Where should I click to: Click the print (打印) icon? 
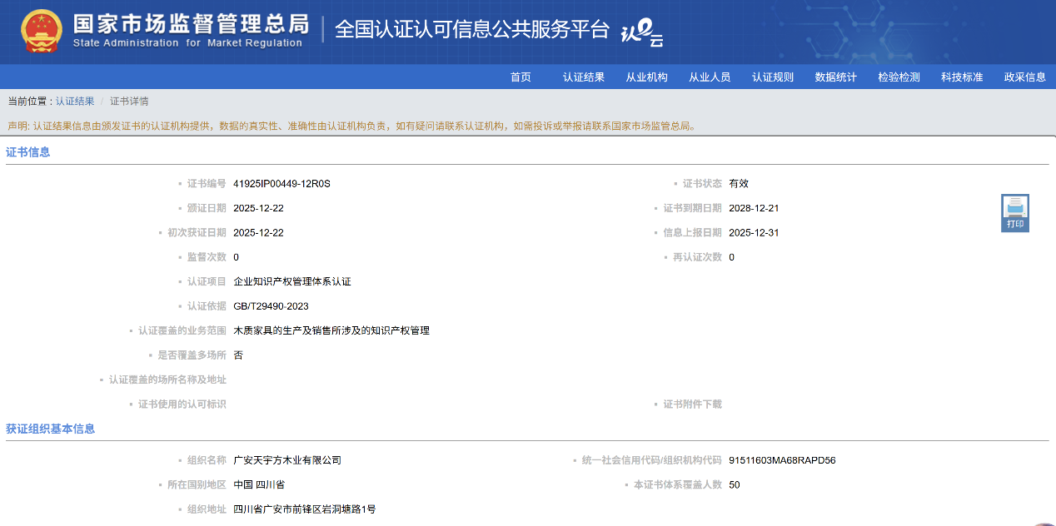(1015, 213)
